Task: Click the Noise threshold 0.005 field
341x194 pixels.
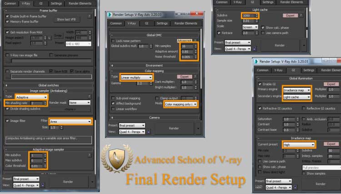Action: pyautogui.click(x=187, y=57)
